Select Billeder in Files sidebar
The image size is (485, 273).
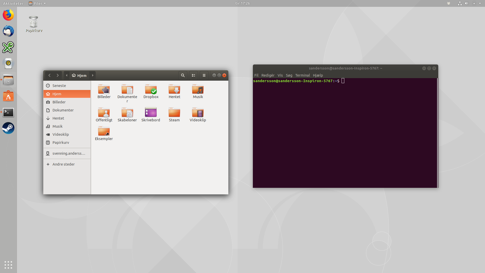pos(67,102)
